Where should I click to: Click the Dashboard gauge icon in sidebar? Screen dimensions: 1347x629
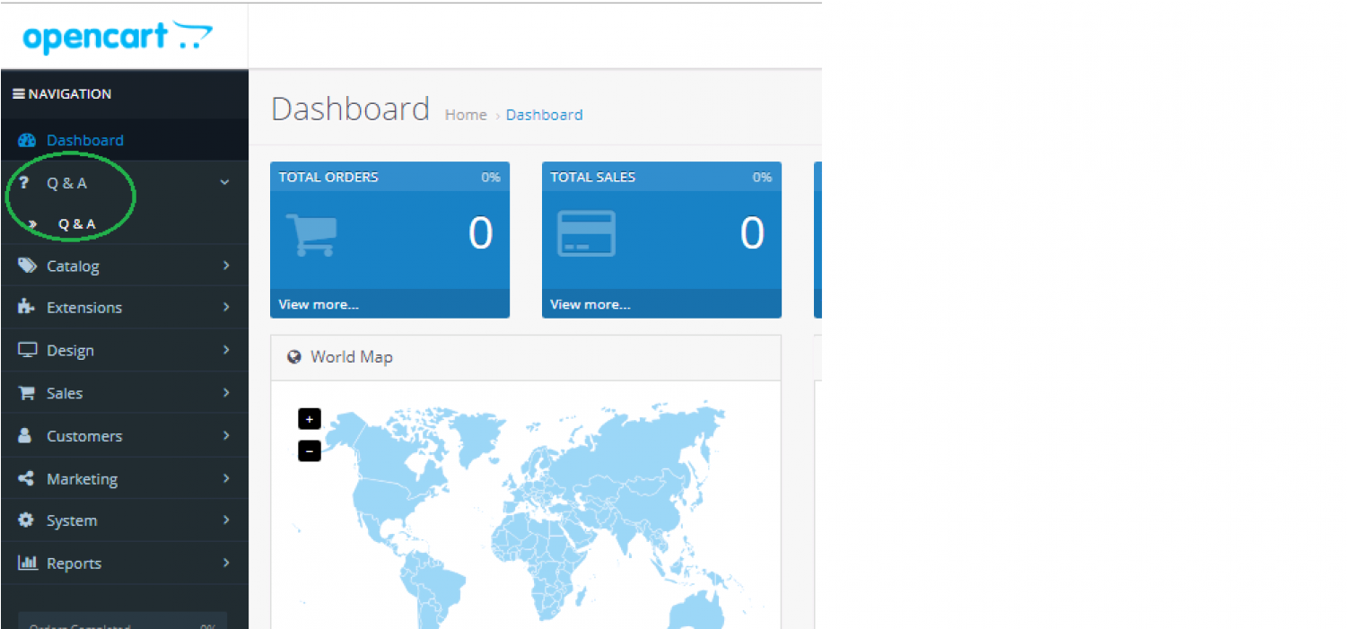26,140
